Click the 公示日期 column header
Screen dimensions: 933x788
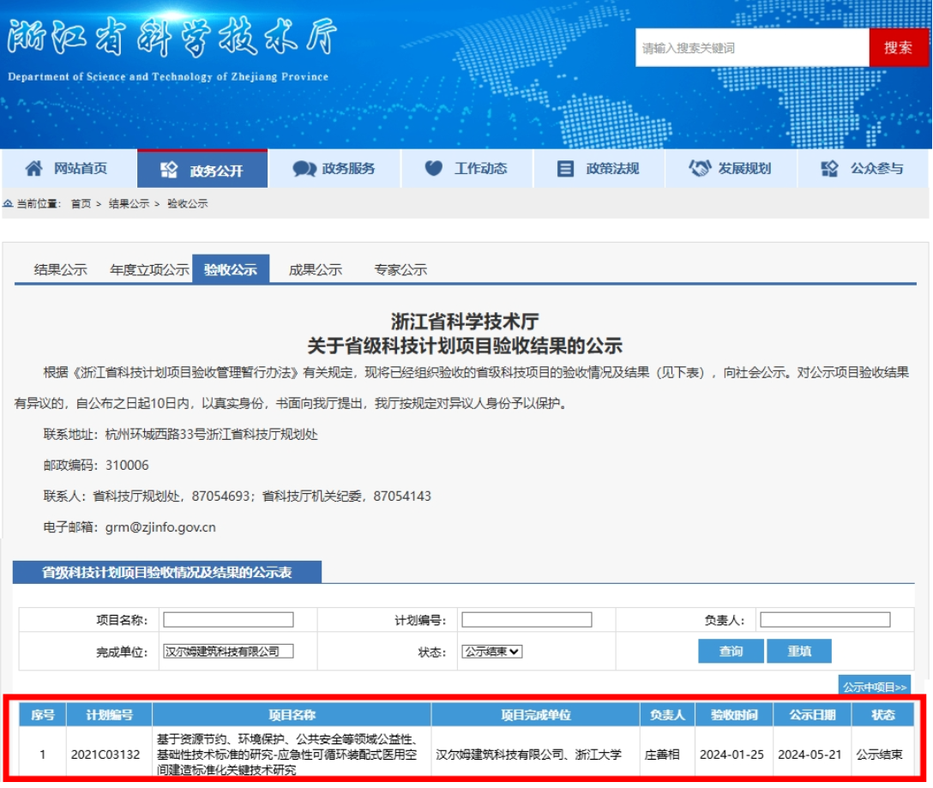[812, 715]
